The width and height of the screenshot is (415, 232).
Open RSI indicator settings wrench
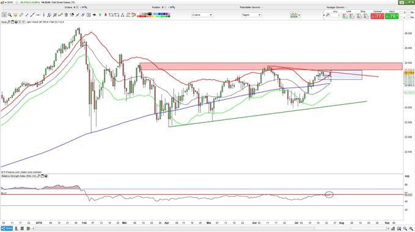coord(39,176)
